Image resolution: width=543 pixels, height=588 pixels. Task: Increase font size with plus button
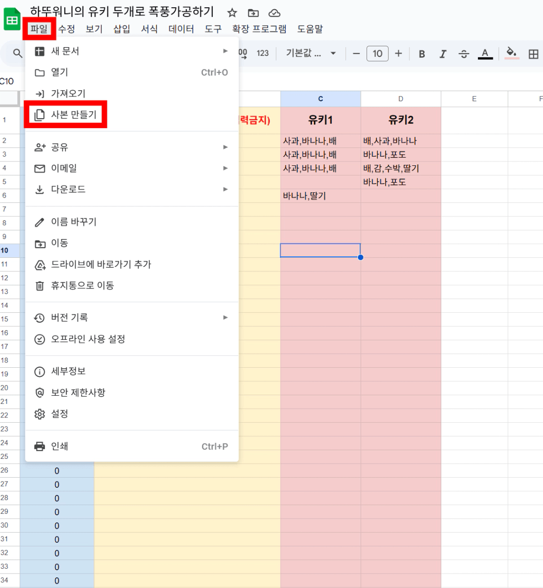(x=398, y=53)
